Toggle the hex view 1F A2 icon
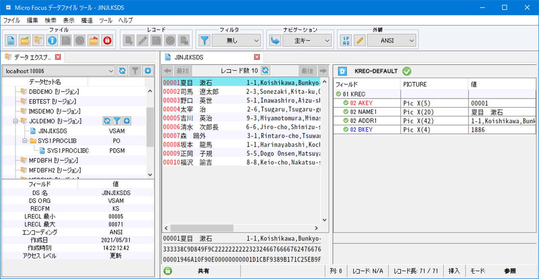This screenshot has height=279, width=539. pos(346,40)
